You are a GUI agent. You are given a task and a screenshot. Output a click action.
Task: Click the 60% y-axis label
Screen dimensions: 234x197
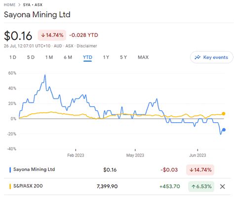click(x=12, y=73)
